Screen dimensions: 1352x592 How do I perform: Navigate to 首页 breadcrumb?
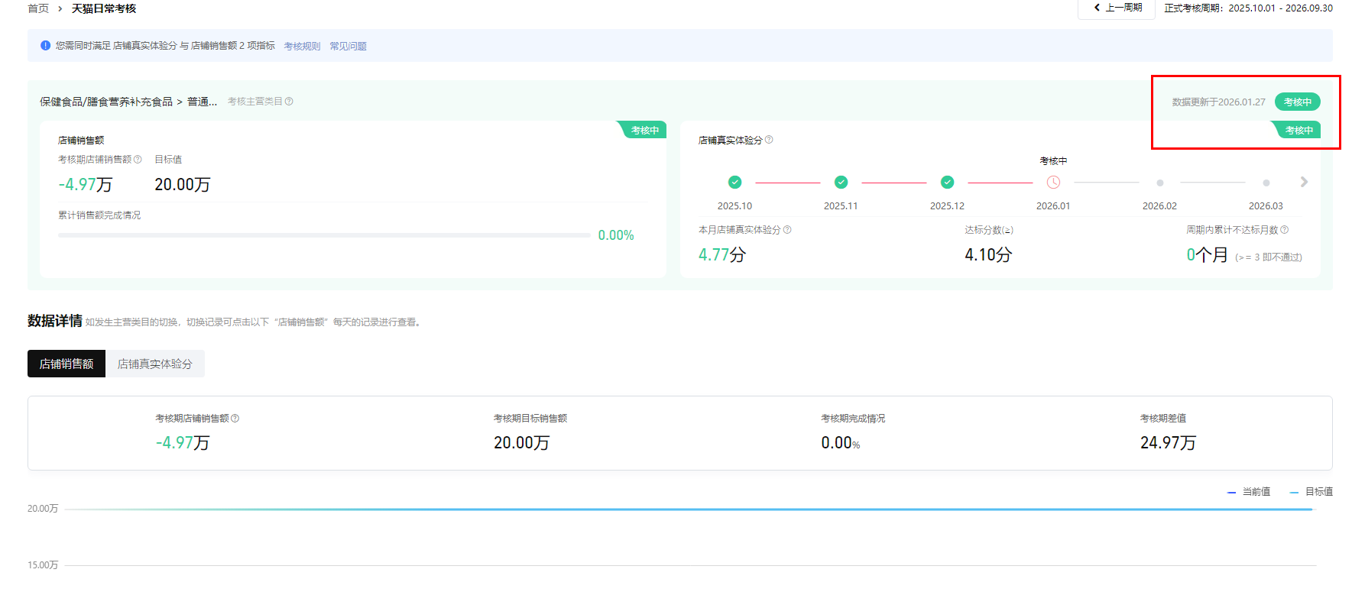pos(38,8)
